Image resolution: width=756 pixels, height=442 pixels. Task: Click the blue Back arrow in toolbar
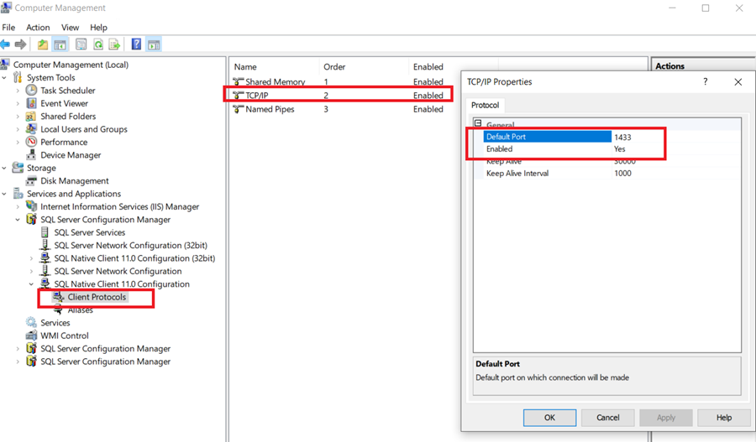5,44
